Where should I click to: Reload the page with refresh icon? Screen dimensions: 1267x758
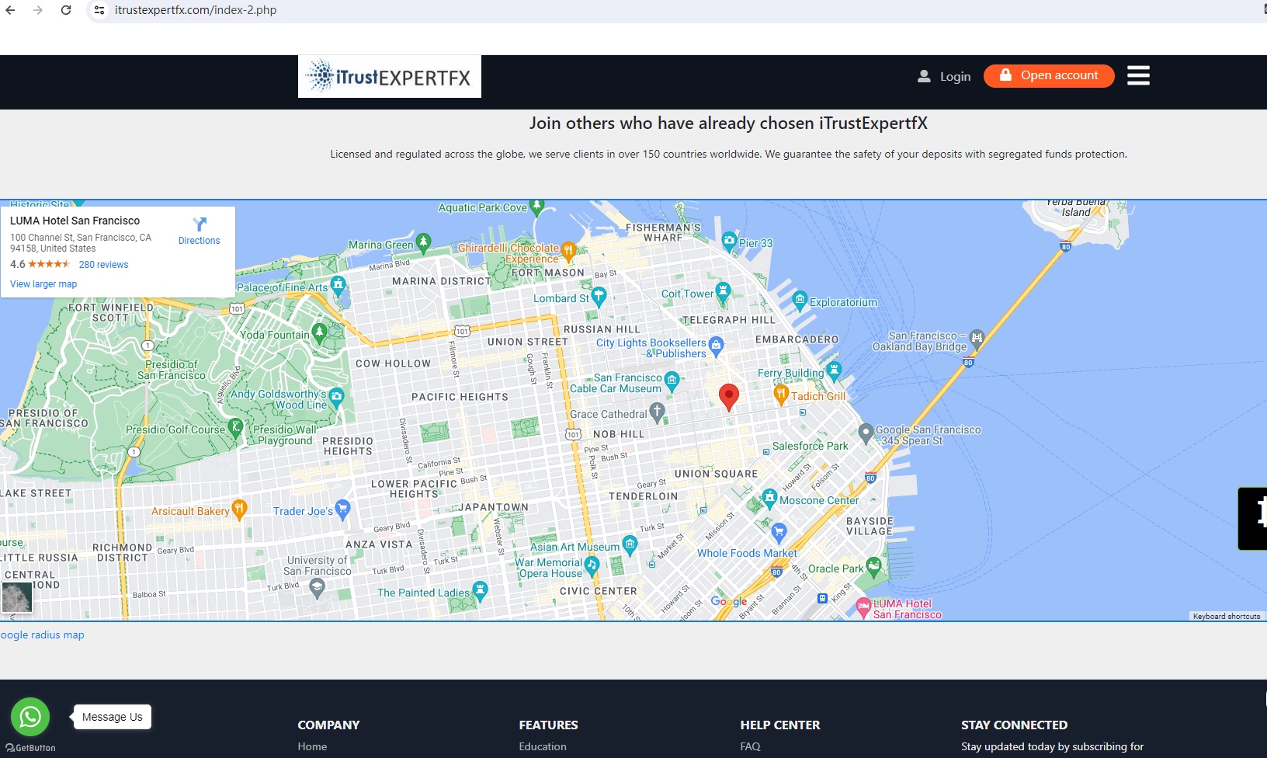pos(66,10)
